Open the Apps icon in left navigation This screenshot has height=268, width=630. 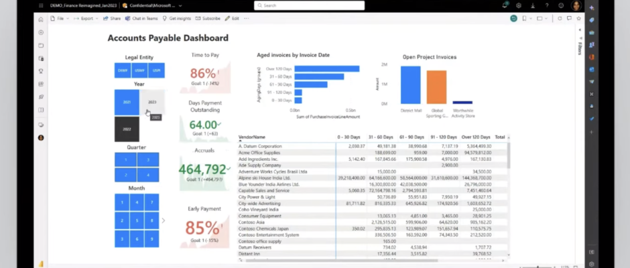(41, 84)
